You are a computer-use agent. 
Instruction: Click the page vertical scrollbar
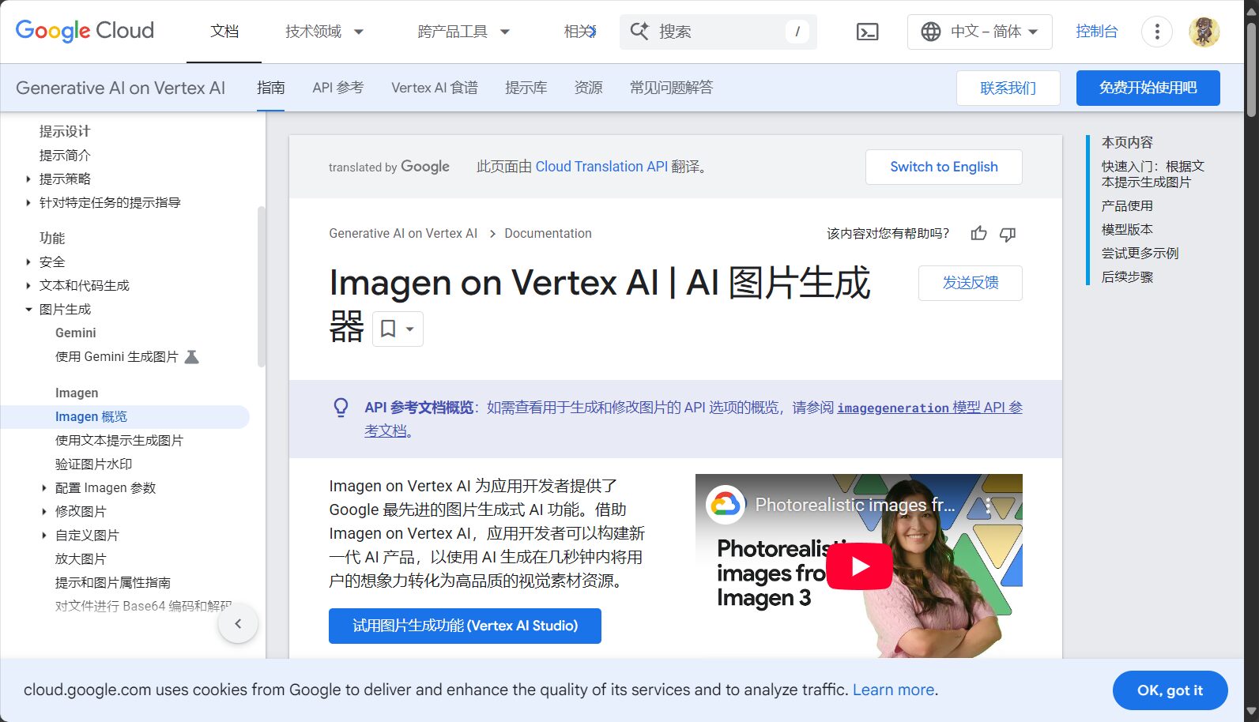[x=1251, y=71]
